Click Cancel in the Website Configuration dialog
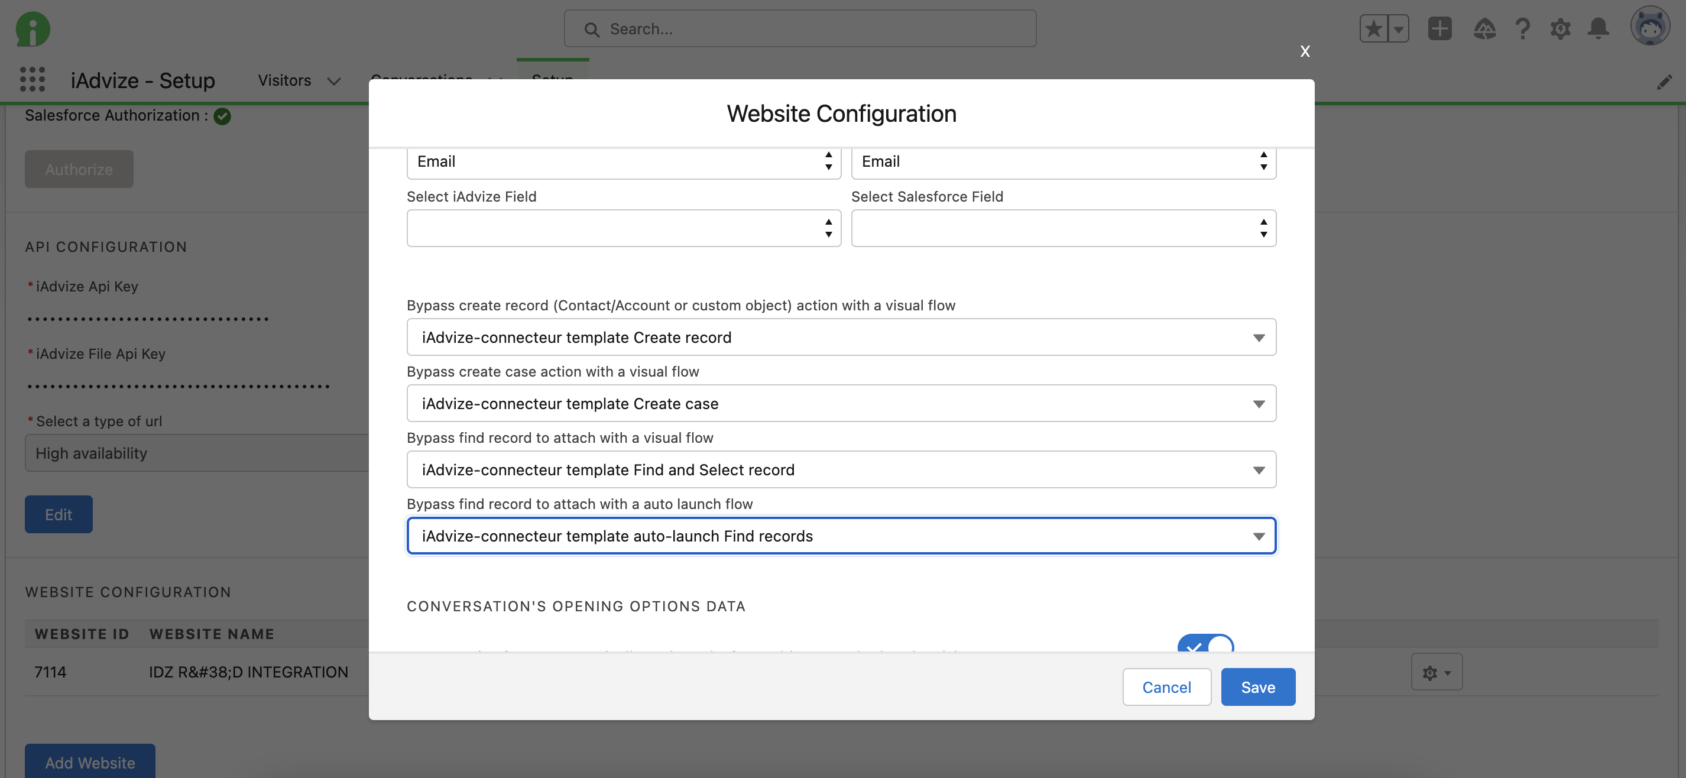Screen dimensions: 1686x778 point(1166,686)
